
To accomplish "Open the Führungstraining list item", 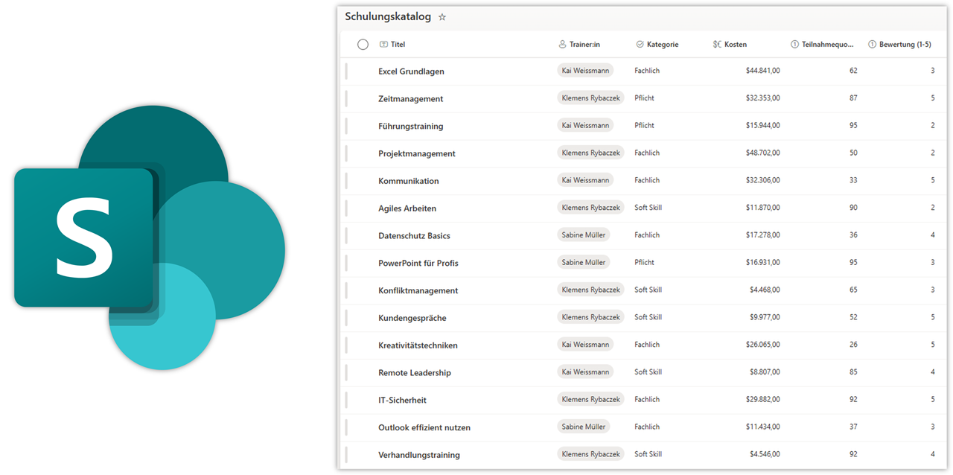I will [410, 127].
